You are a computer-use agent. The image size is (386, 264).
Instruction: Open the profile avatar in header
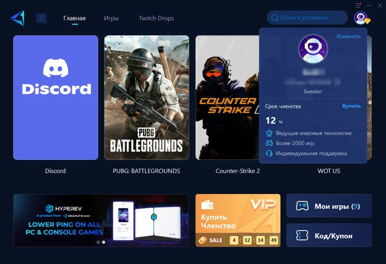tap(361, 18)
